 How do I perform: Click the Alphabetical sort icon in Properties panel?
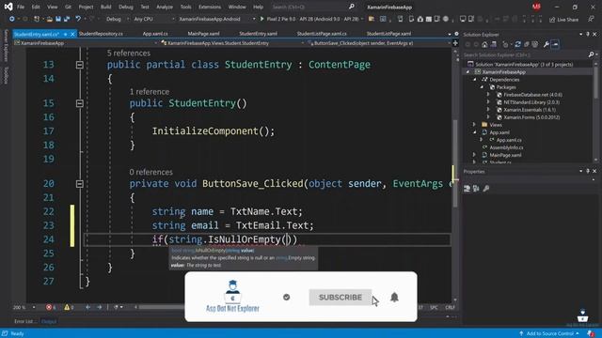point(476,188)
